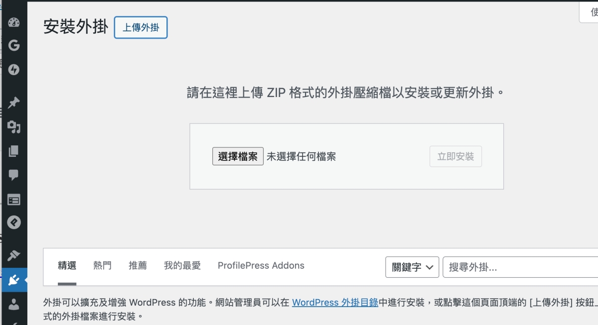Open the form table icon in sidebar
Viewport: 598px width, 325px height.
click(x=13, y=200)
